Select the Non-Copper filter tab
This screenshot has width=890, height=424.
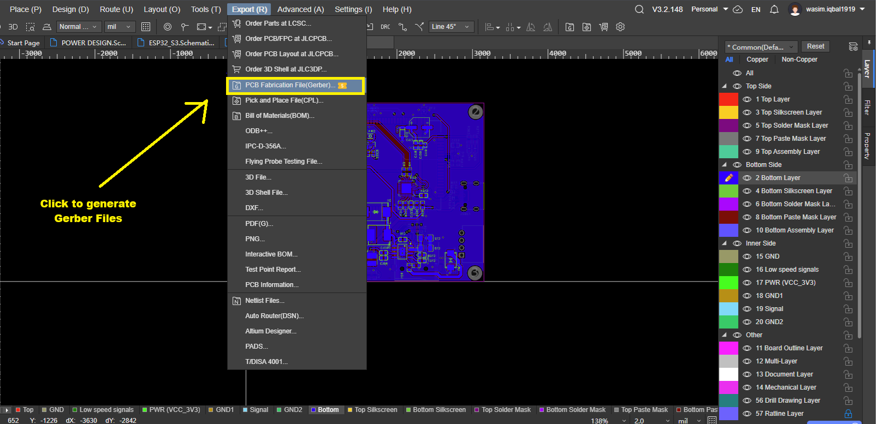click(799, 59)
